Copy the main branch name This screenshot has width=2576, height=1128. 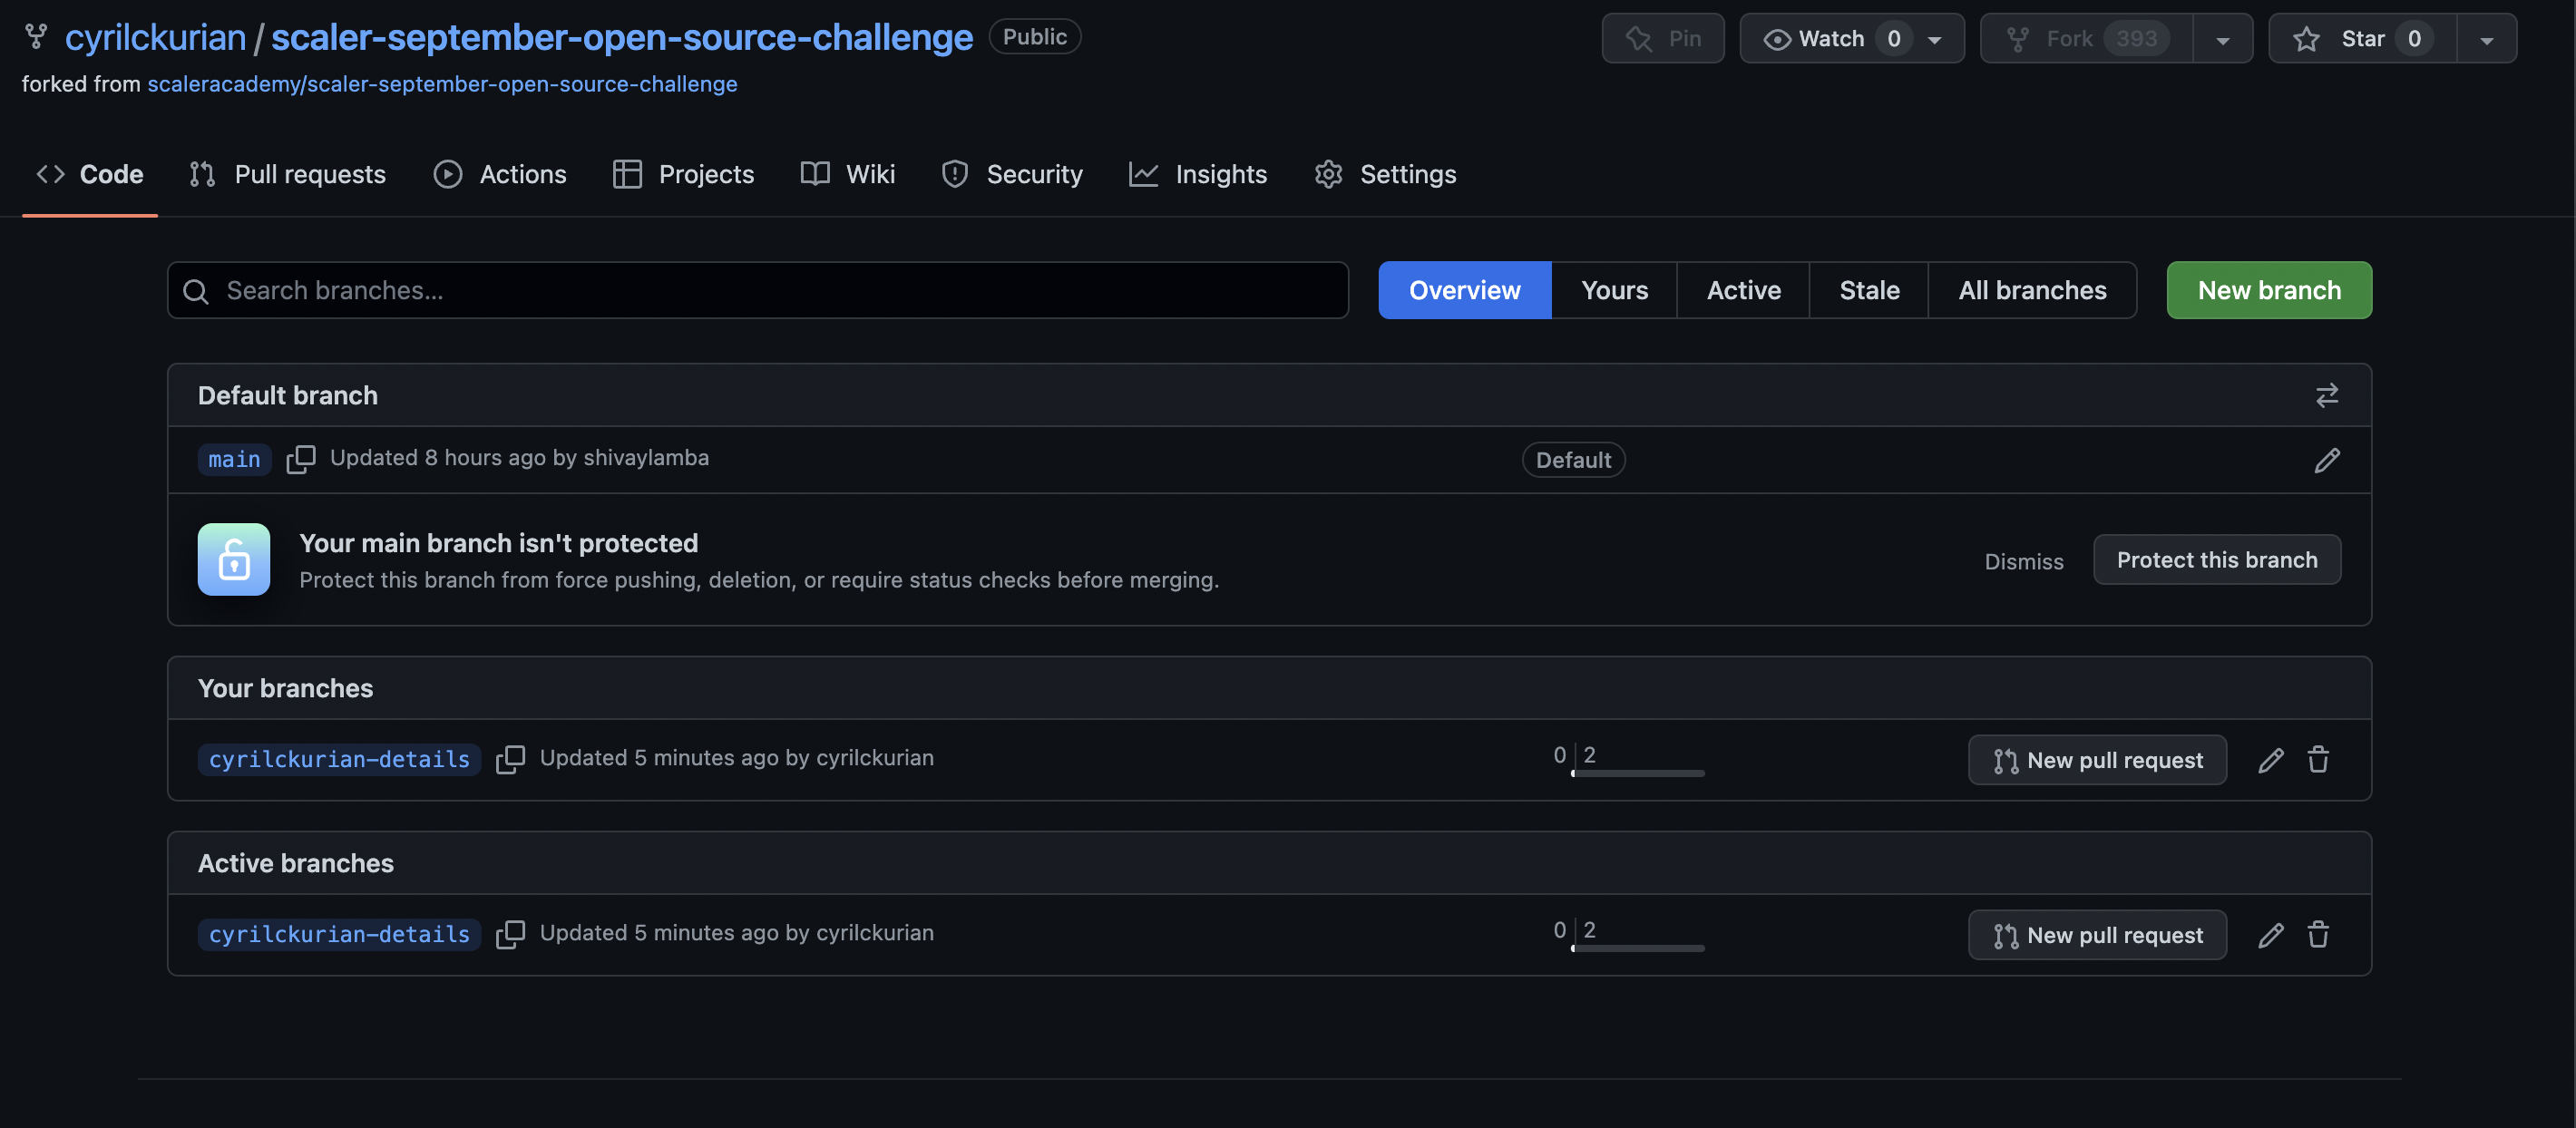pyautogui.click(x=301, y=459)
